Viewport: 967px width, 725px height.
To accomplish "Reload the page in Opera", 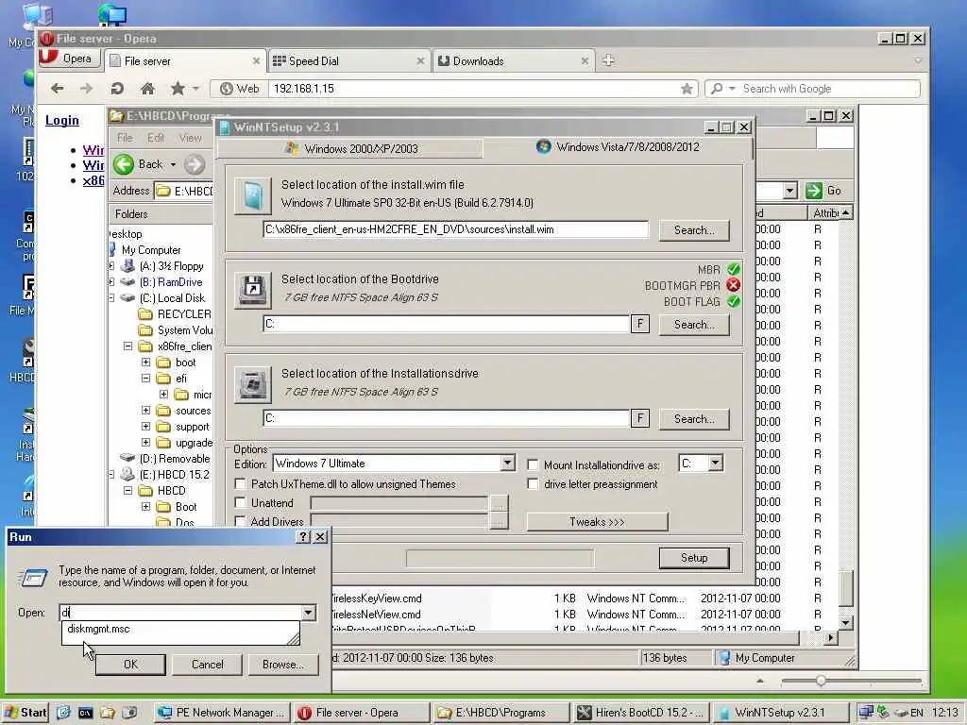I will (117, 88).
